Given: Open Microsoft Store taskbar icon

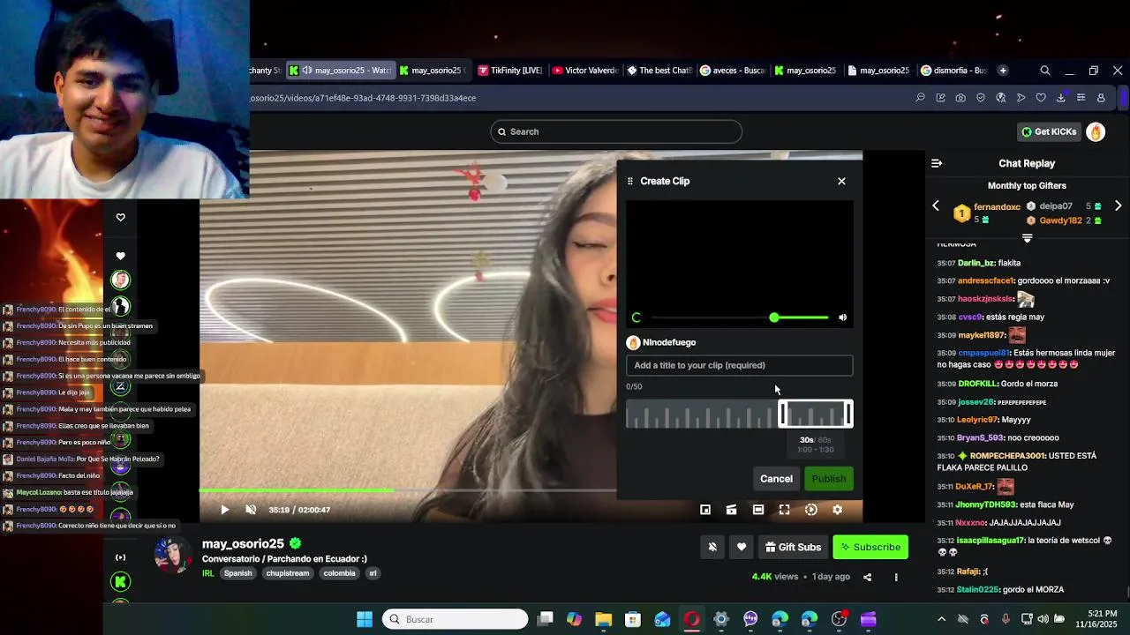Looking at the screenshot, I should click(x=633, y=619).
